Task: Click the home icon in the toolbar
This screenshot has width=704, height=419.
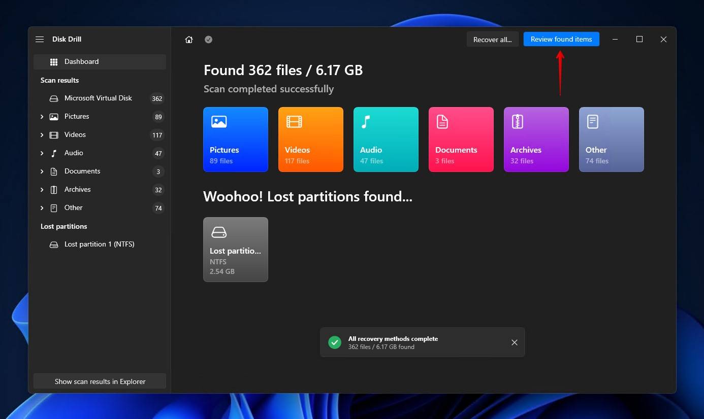Action: coord(189,40)
